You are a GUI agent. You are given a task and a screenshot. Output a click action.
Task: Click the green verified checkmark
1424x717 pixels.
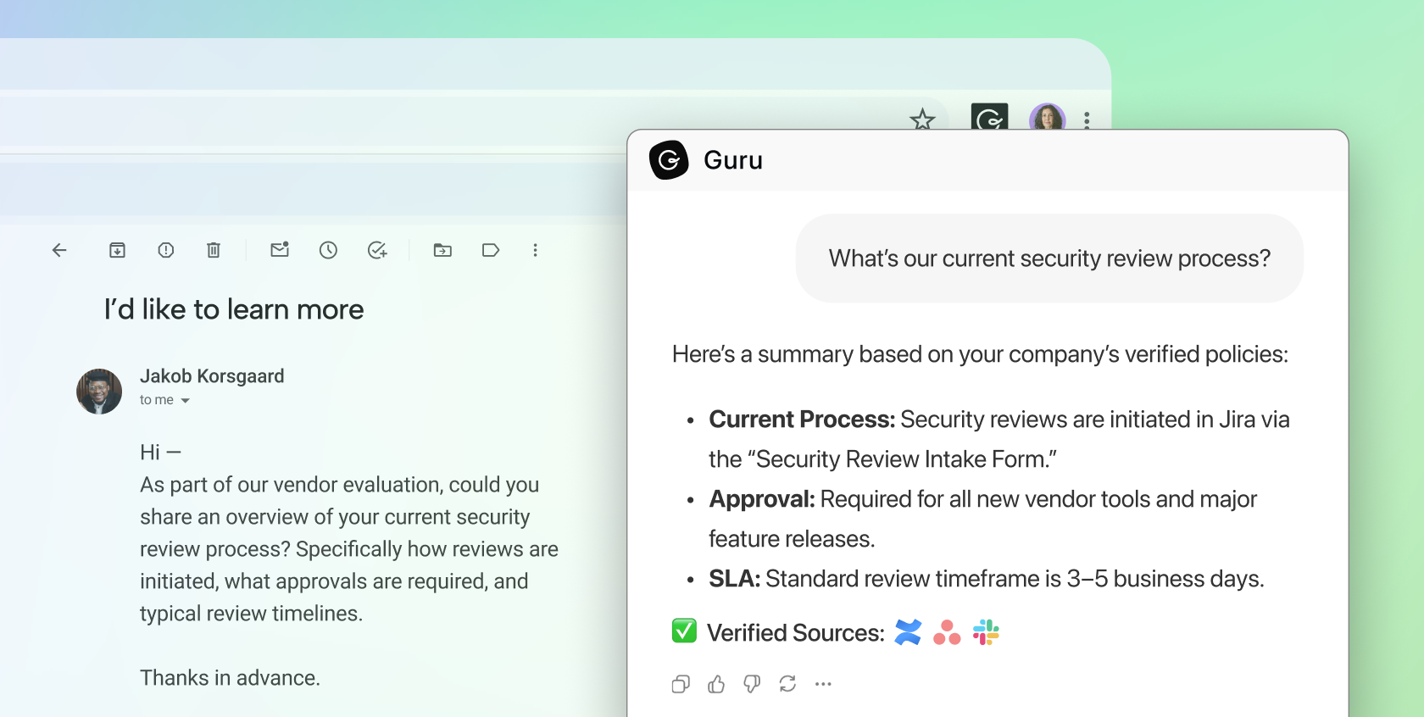coord(684,631)
